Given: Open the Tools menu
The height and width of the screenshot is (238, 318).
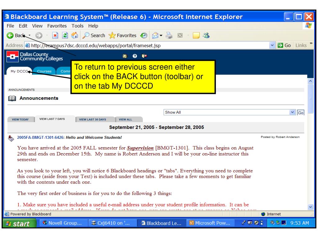Looking at the screenshot, I should point(77,26).
